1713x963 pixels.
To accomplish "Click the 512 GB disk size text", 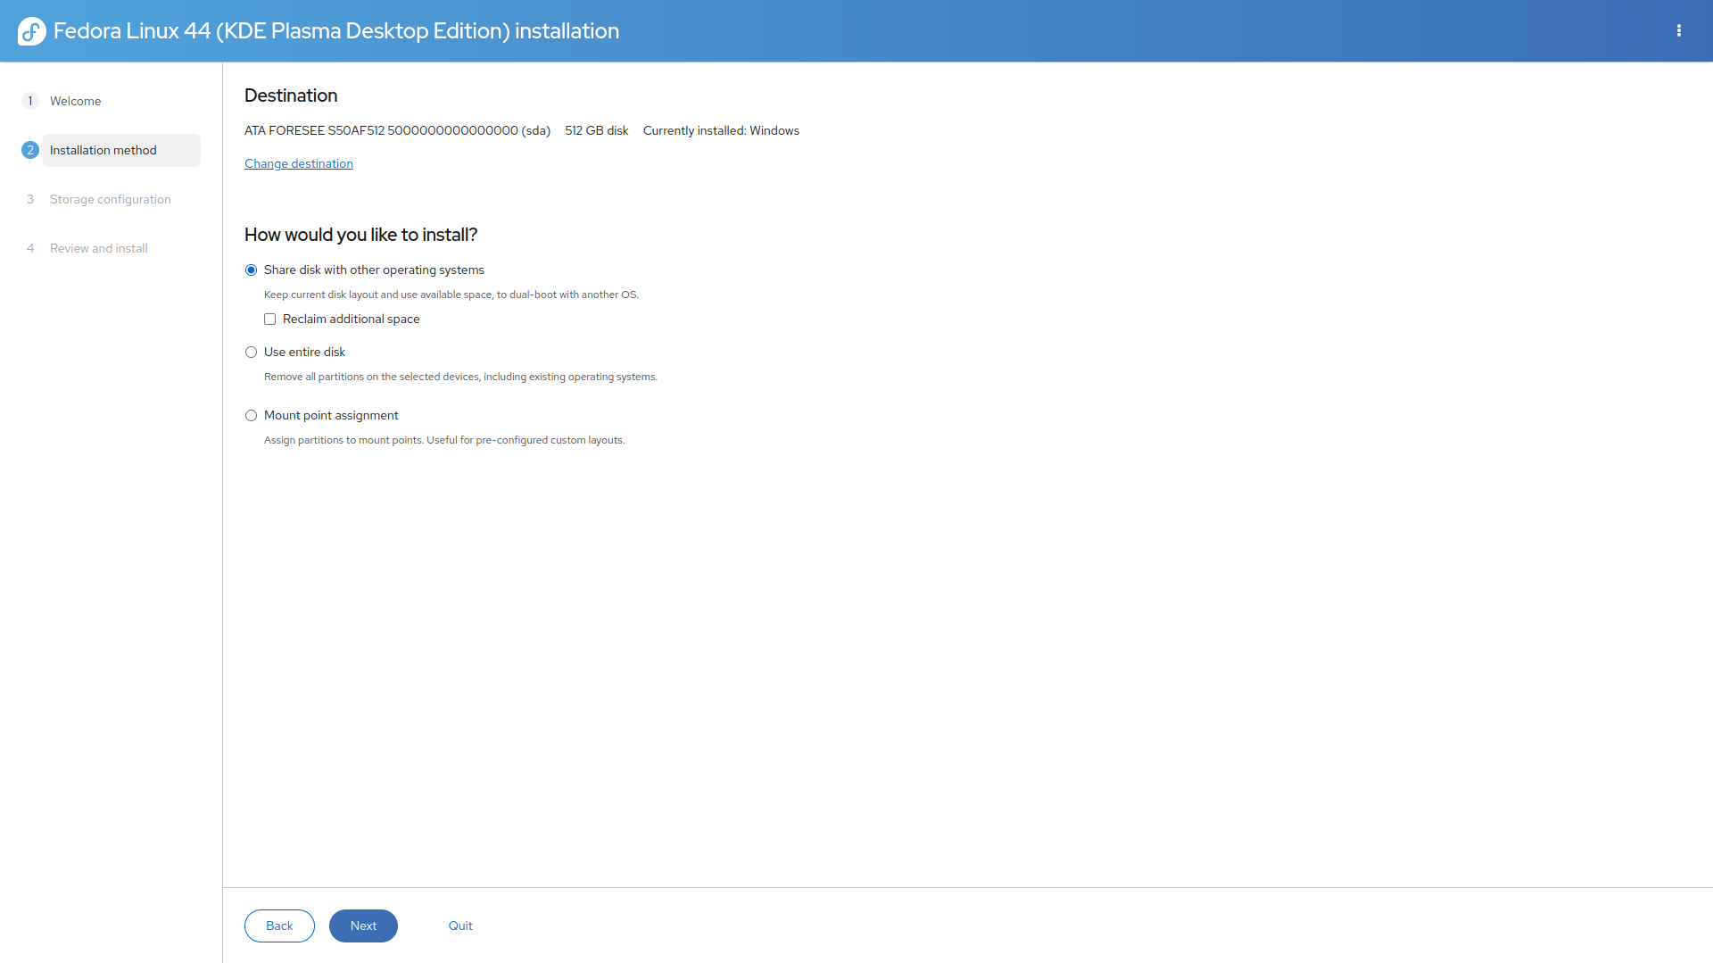I will coord(597,130).
